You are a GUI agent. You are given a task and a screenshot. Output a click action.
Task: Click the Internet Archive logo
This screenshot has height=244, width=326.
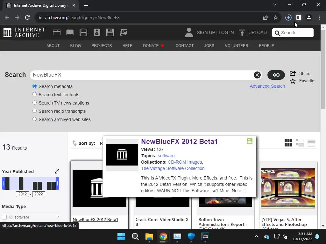[x=24, y=33]
